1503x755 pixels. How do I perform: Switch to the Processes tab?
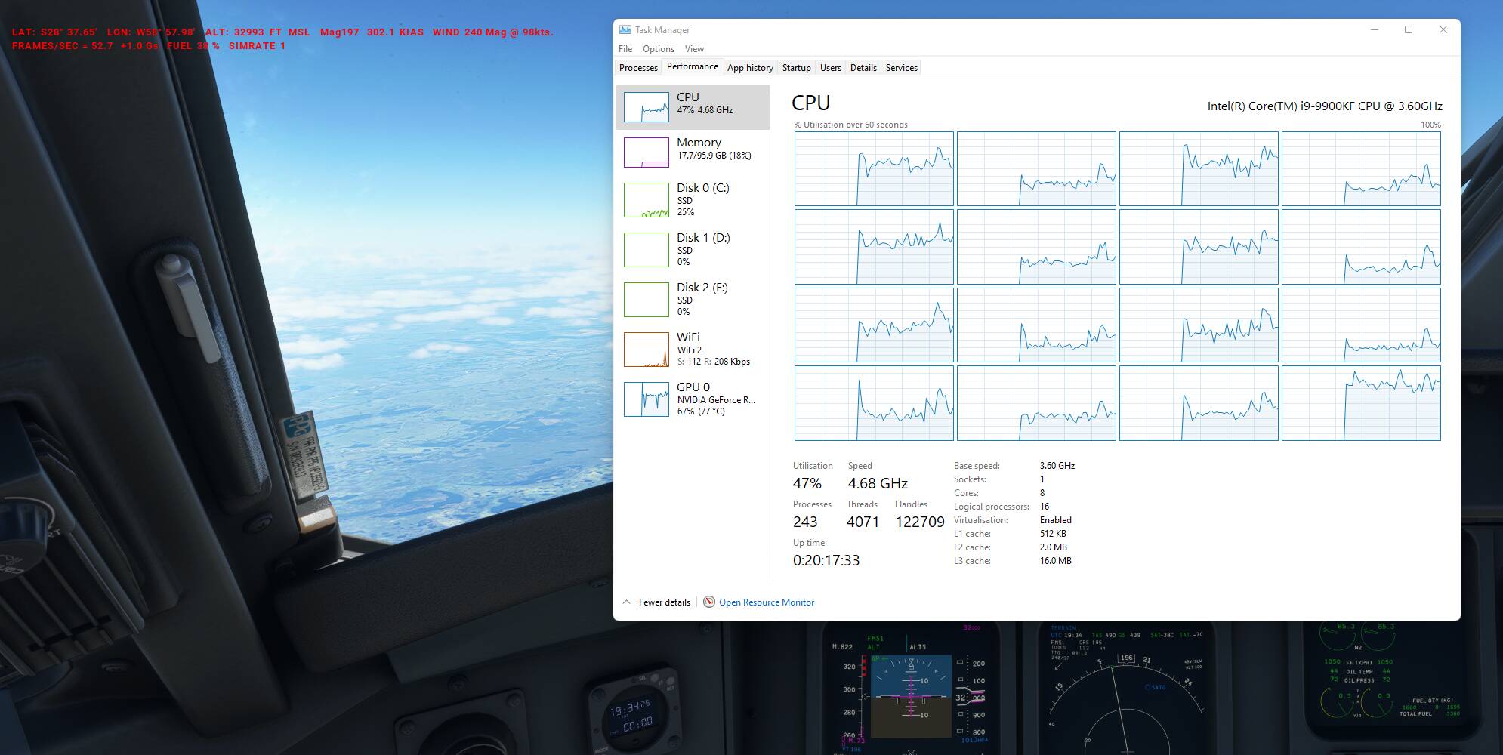tap(638, 68)
